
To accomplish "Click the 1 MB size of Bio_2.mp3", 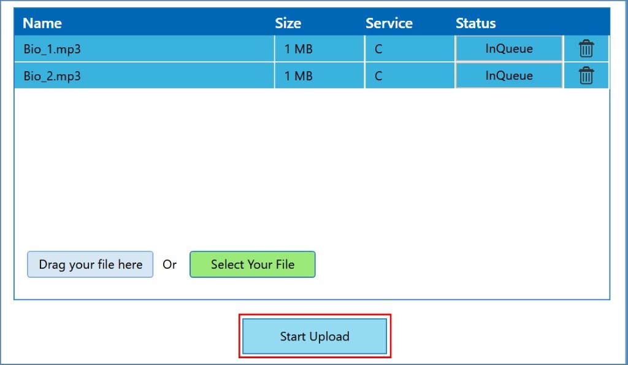I will click(x=298, y=76).
